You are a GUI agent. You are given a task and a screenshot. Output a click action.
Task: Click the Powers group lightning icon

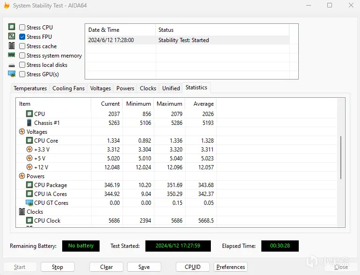tap(22, 176)
